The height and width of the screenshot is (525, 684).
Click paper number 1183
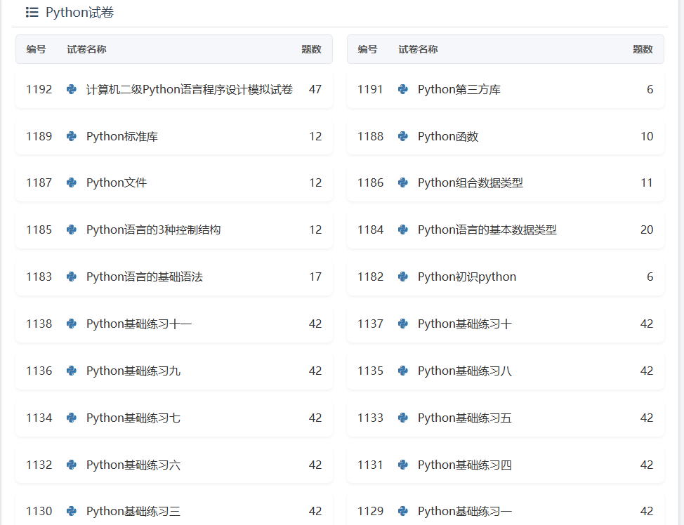[39, 277]
